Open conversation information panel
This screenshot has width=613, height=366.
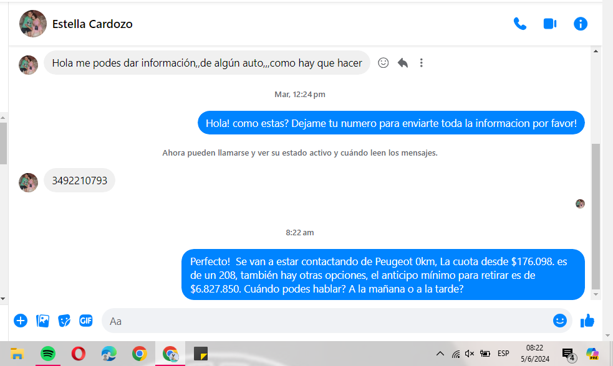click(580, 24)
